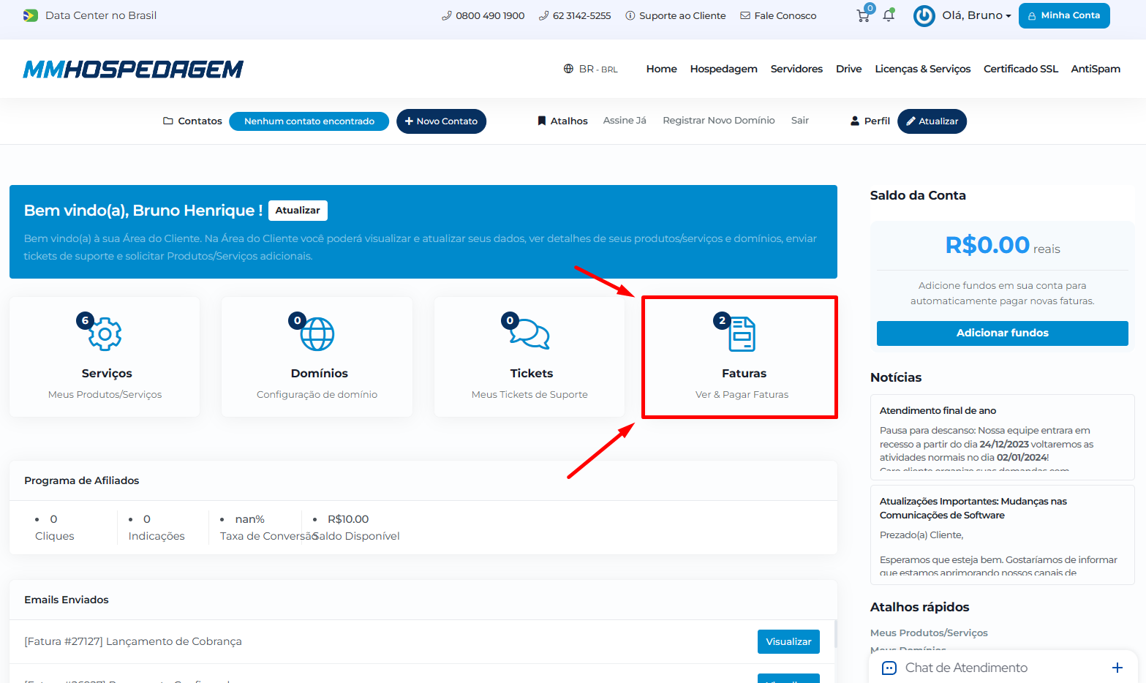Image resolution: width=1146 pixels, height=683 pixels.
Task: Open the Olá, Bruno dropdown
Action: tap(976, 15)
